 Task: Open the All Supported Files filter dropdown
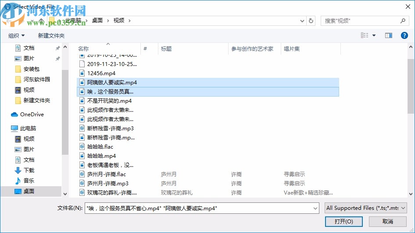point(365,208)
